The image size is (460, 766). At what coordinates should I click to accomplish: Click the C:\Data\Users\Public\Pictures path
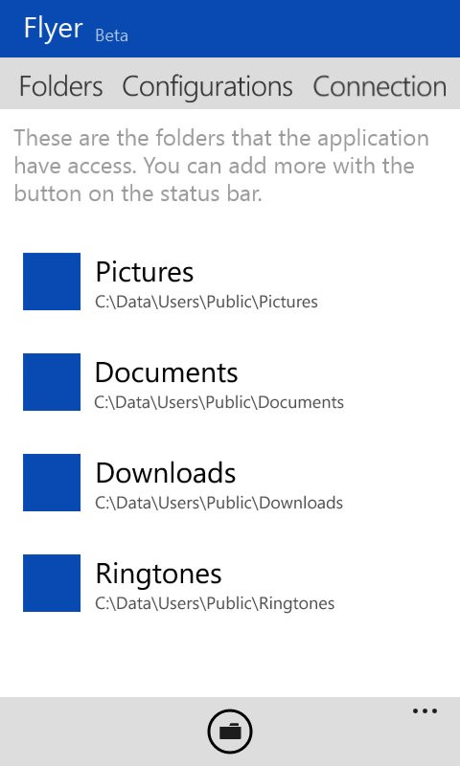coord(206,302)
